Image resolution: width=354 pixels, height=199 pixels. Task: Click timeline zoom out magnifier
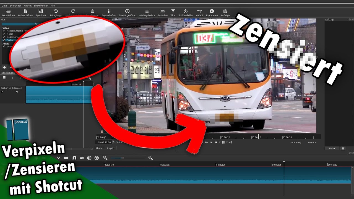(105, 158)
